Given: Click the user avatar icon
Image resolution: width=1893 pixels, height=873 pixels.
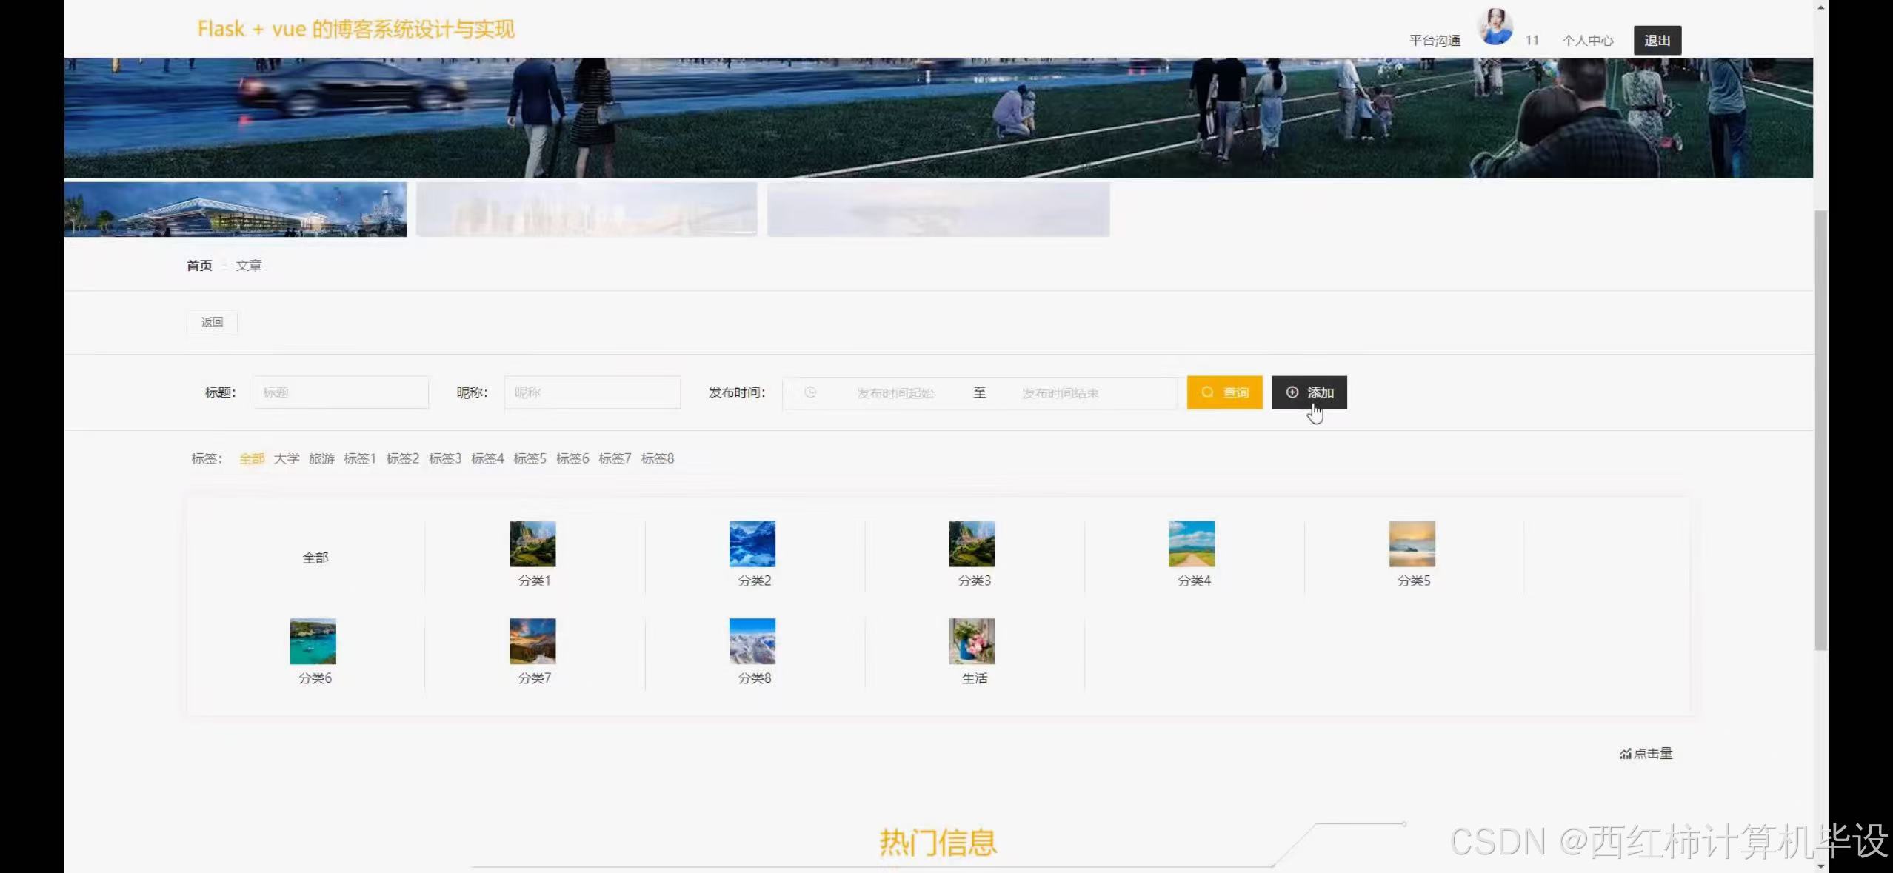Looking at the screenshot, I should 1495,27.
